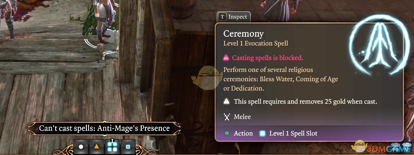The width and height of the screenshot is (414, 155).
Task: Click the "Can't cast spells" warning banner
Action: (104, 128)
